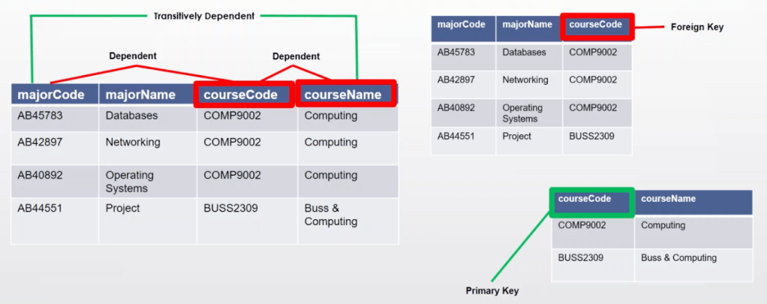
Task: Click courseName header in the bottom-right table
Action: [x=668, y=200]
